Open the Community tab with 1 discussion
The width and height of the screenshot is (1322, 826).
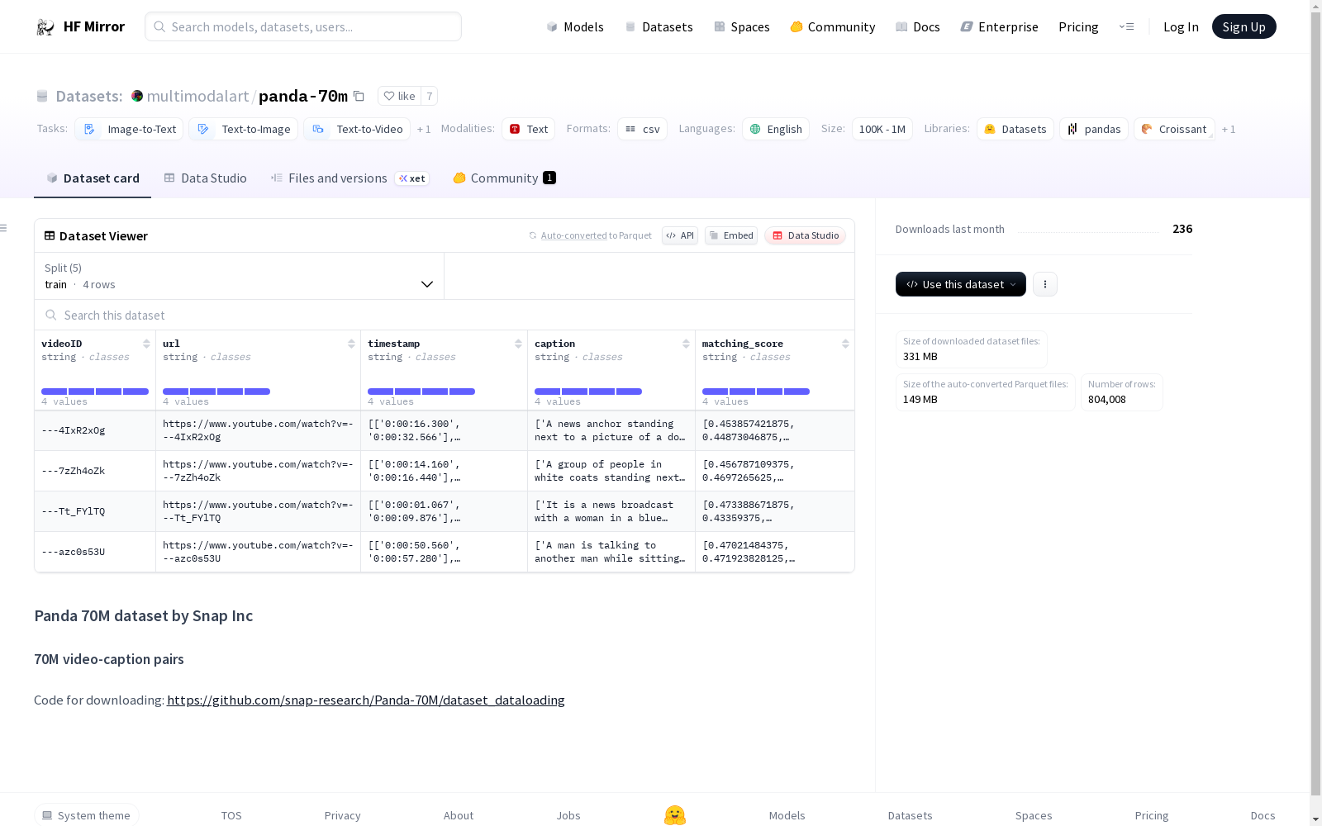504,178
